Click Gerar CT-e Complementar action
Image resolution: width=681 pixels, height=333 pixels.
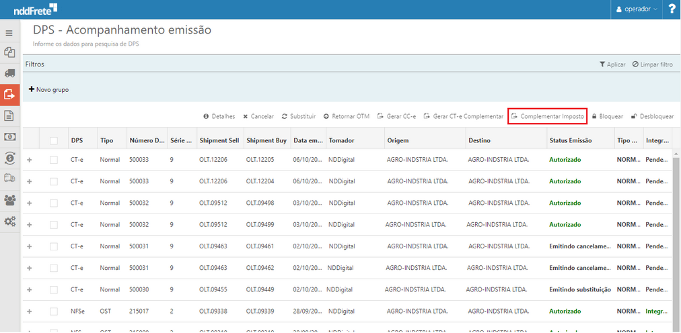point(463,116)
